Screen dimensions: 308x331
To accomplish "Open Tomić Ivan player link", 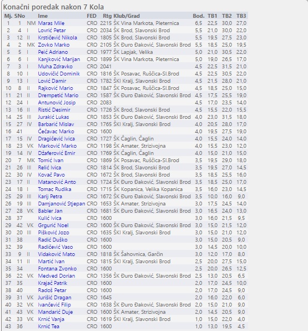I will 51,161.
